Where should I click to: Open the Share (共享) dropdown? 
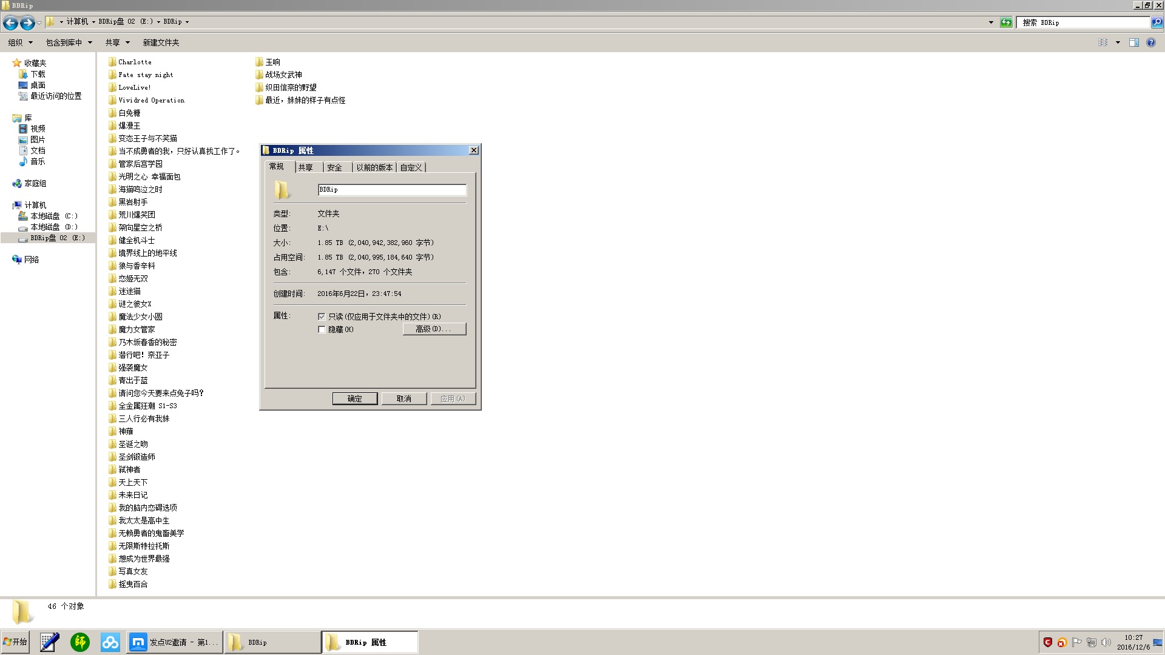[x=118, y=42]
